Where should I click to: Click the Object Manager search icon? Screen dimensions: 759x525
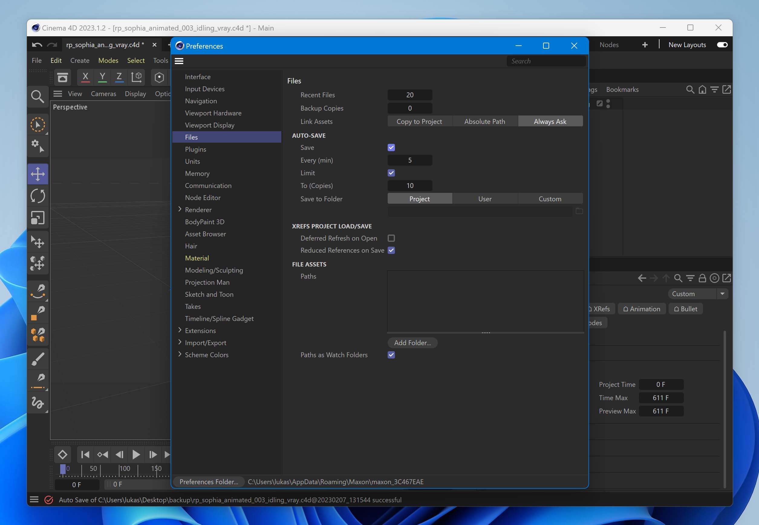click(690, 89)
